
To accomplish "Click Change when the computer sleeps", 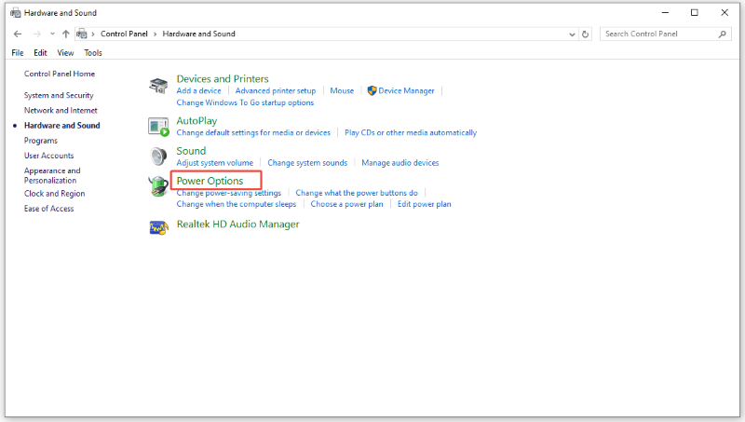I will 237,204.
